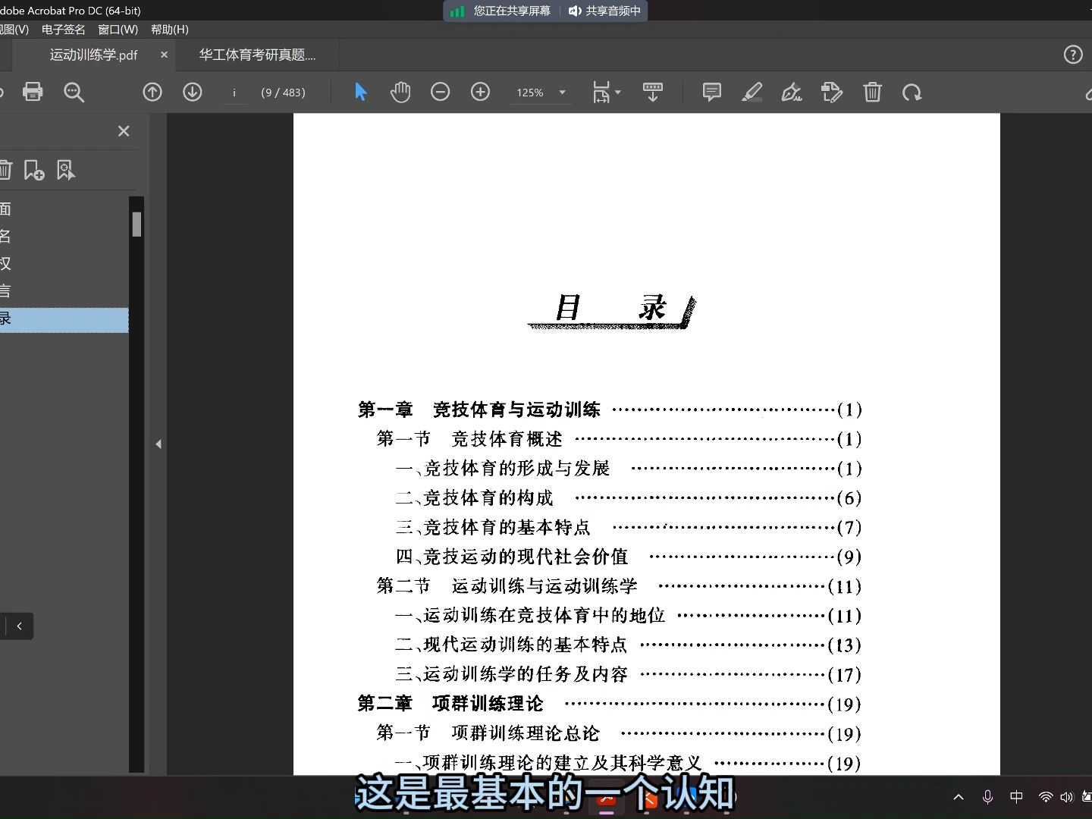
Task: Toggle the 中 input method indicator
Action: [x=1016, y=797]
